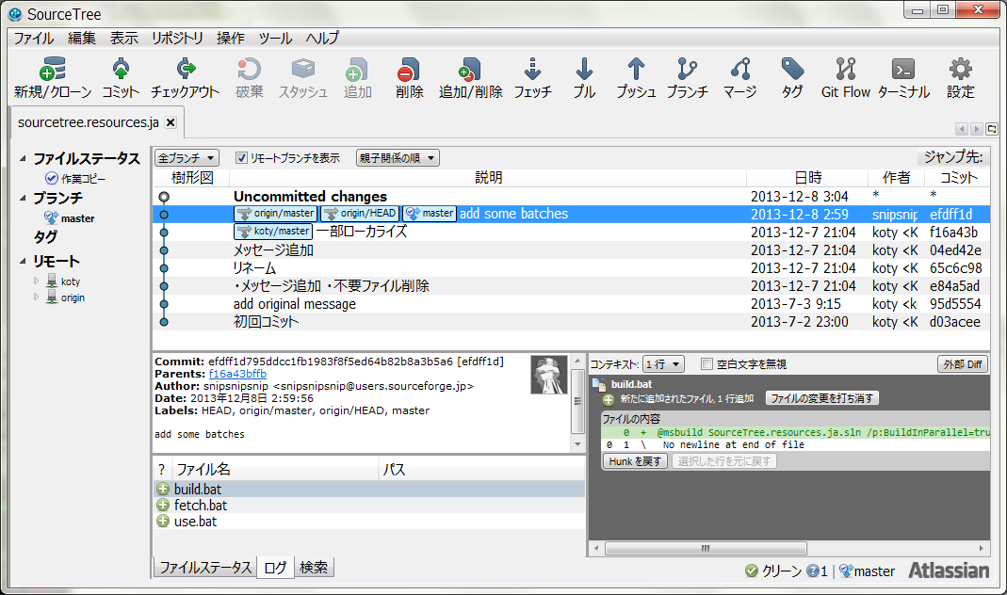Click the diff horizontal scrollbar thumb
The width and height of the screenshot is (1007, 595).
(x=706, y=548)
